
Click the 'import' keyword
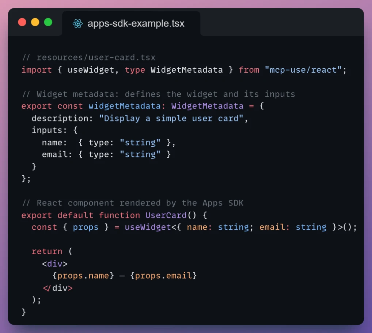(x=37, y=70)
